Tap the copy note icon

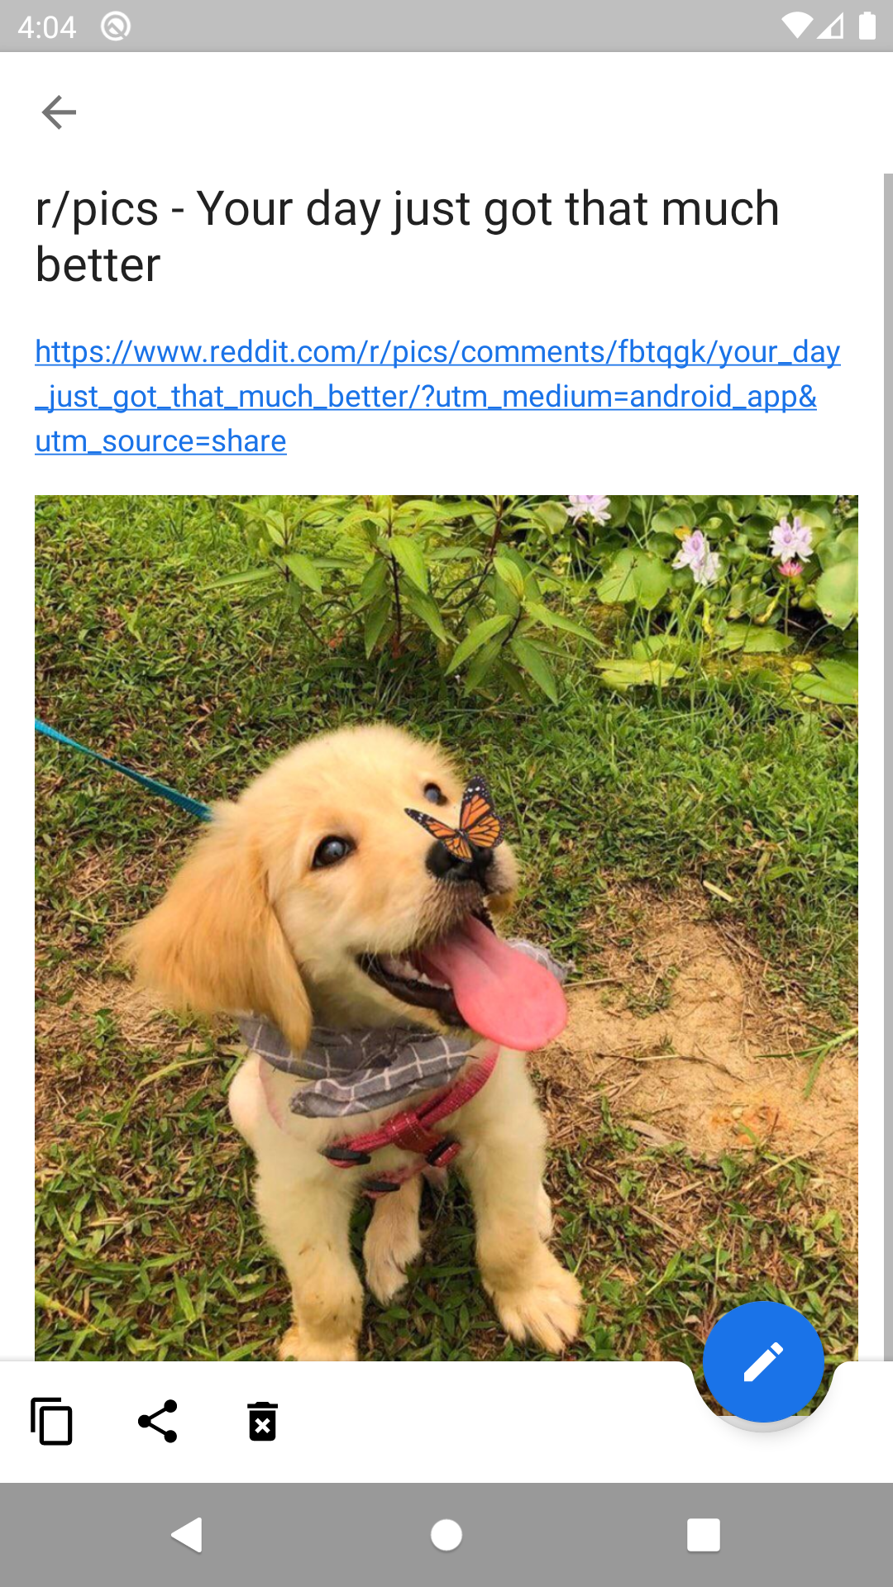click(51, 1422)
